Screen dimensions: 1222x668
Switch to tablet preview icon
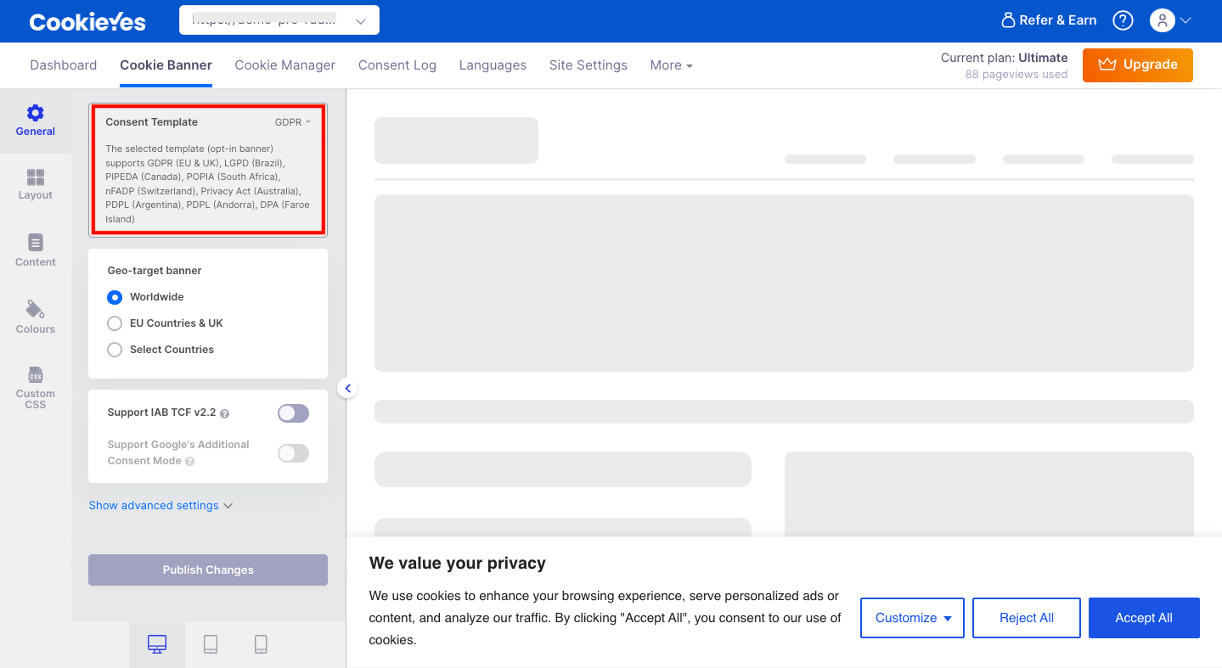pos(211,644)
